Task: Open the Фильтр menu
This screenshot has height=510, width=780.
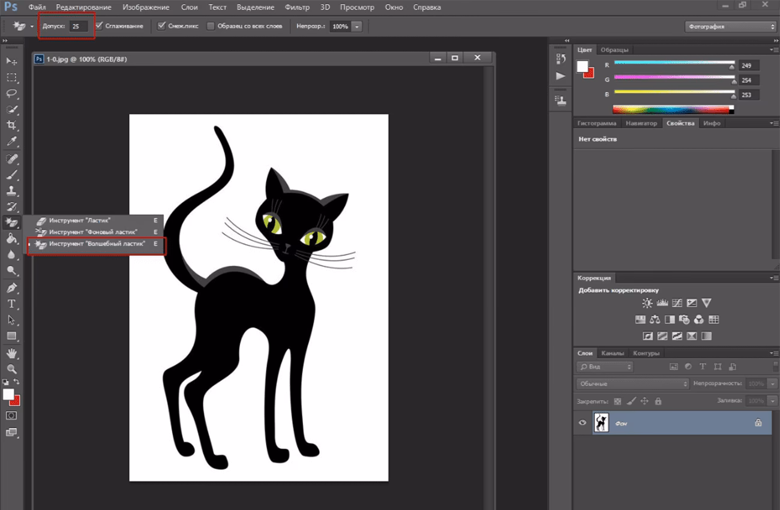Action: click(x=298, y=7)
